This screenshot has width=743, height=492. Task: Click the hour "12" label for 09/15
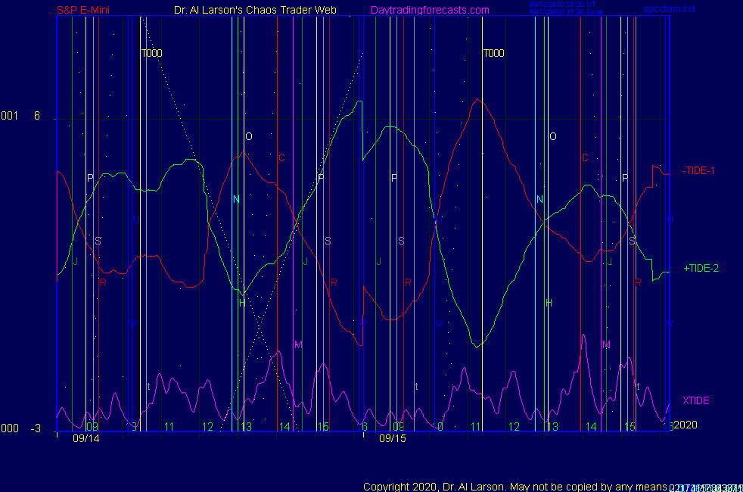[515, 427]
